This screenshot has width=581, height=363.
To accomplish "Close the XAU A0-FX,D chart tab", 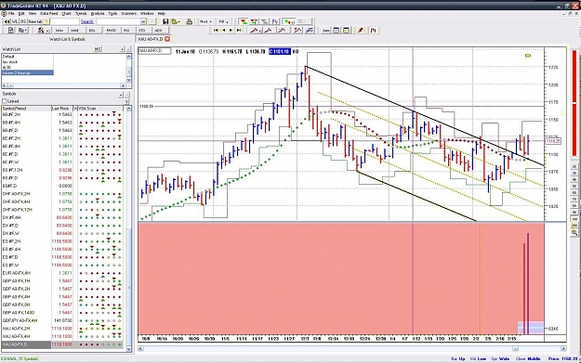I will tap(167, 39).
